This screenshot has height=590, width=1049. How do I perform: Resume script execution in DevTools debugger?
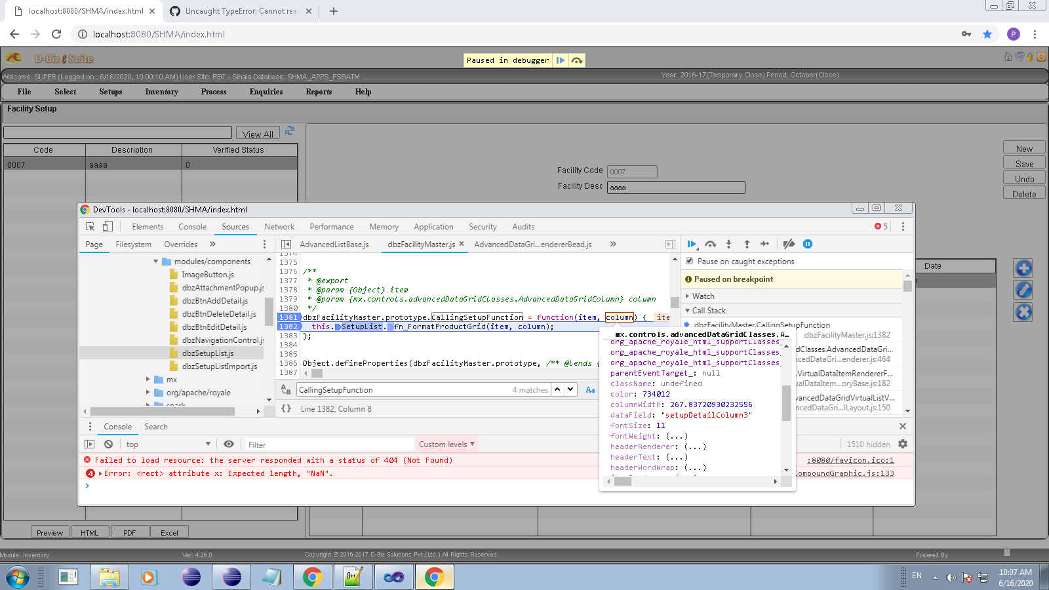(x=692, y=244)
